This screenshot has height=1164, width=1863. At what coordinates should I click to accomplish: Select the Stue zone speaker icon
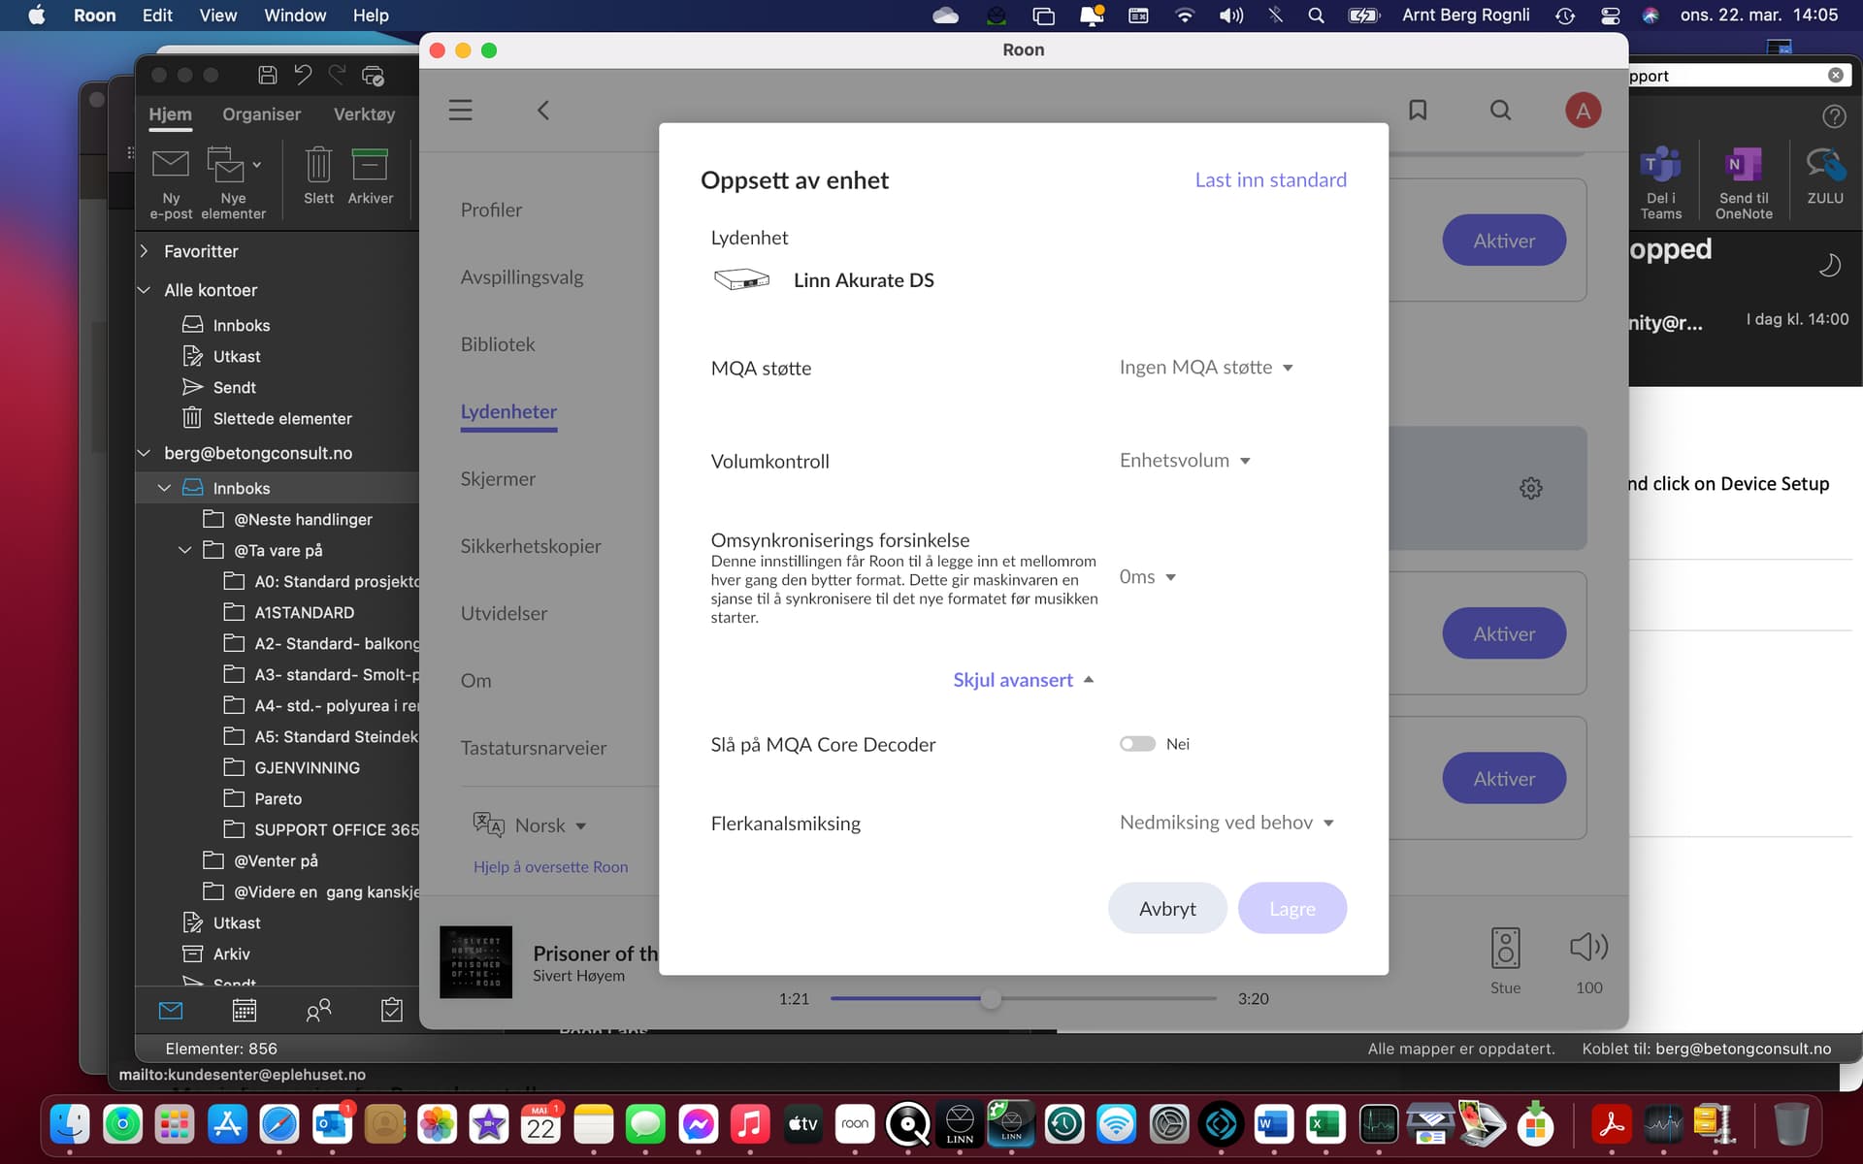[1505, 948]
